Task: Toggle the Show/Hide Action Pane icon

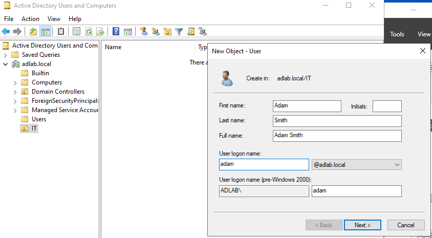Action: [x=128, y=31]
